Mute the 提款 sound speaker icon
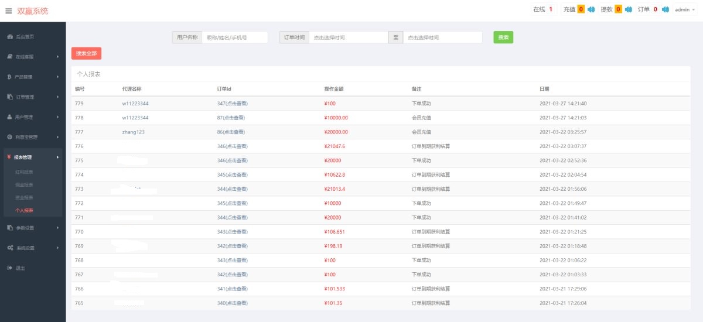The width and height of the screenshot is (703, 322). point(628,9)
